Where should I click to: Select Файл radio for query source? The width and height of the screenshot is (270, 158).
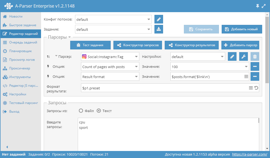(81, 111)
